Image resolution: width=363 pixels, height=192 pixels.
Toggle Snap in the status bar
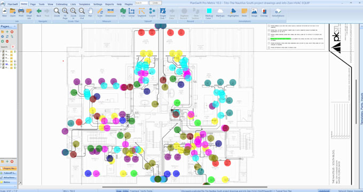(119, 191)
